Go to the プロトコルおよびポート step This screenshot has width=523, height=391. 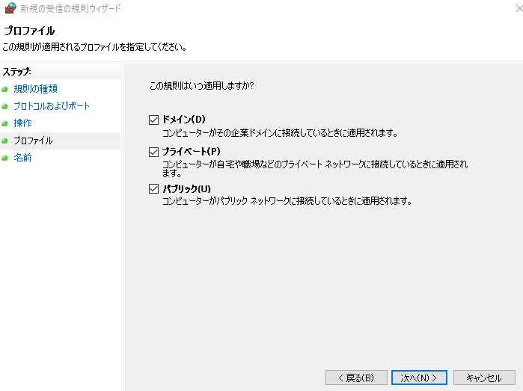[x=52, y=106]
